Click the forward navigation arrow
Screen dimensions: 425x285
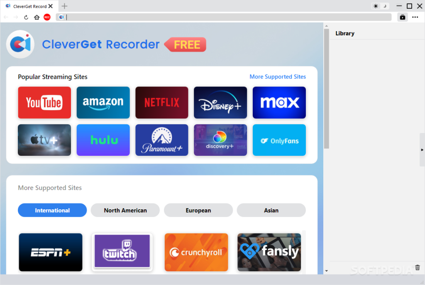pos(16,17)
